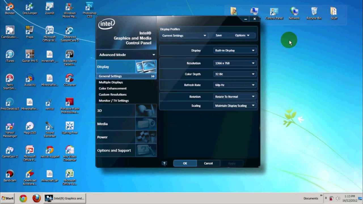The width and height of the screenshot is (363, 204).
Task: Click the volume icon in system tray
Action: click(338, 198)
